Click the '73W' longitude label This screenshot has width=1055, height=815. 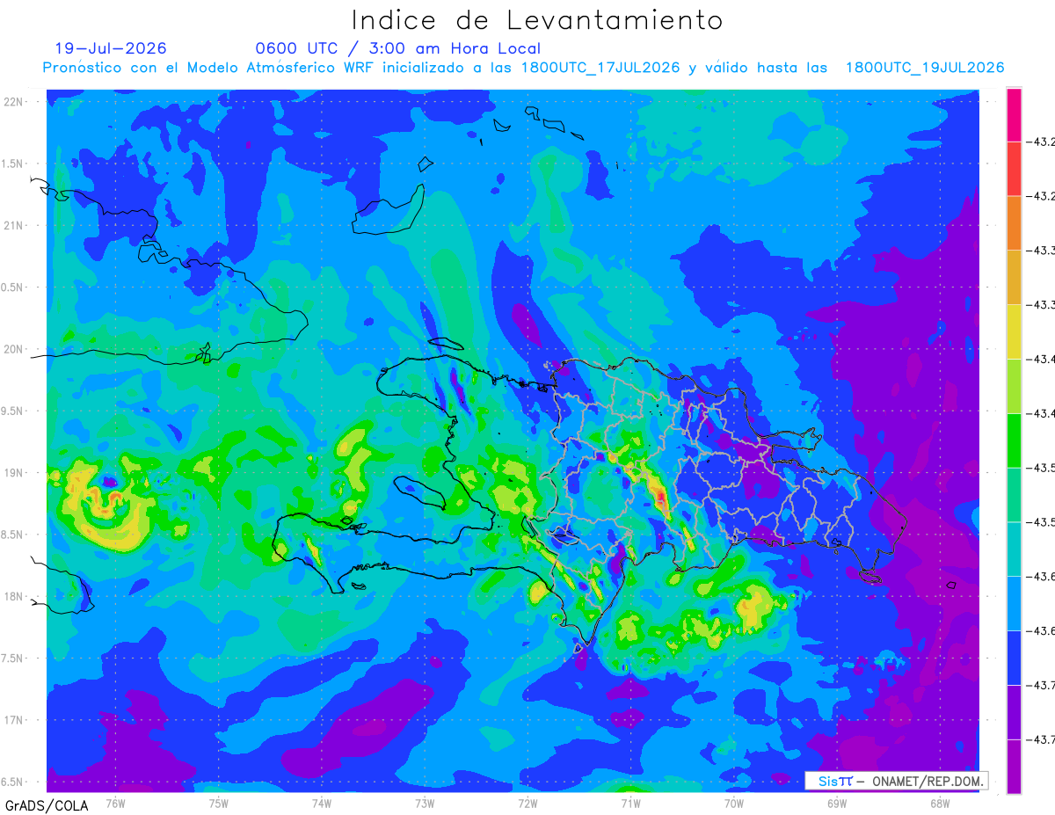(425, 804)
